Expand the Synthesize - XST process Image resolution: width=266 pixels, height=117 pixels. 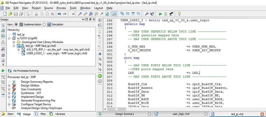[9, 93]
